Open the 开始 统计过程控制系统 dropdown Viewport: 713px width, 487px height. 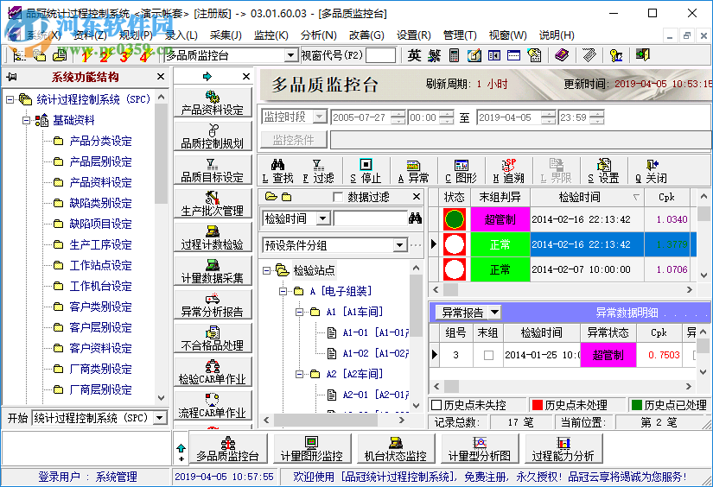click(x=160, y=418)
